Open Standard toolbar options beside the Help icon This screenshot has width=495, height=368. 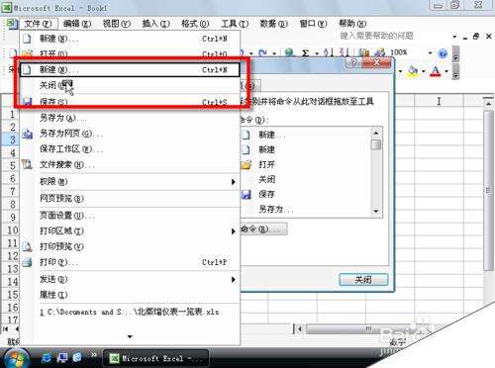[455, 53]
